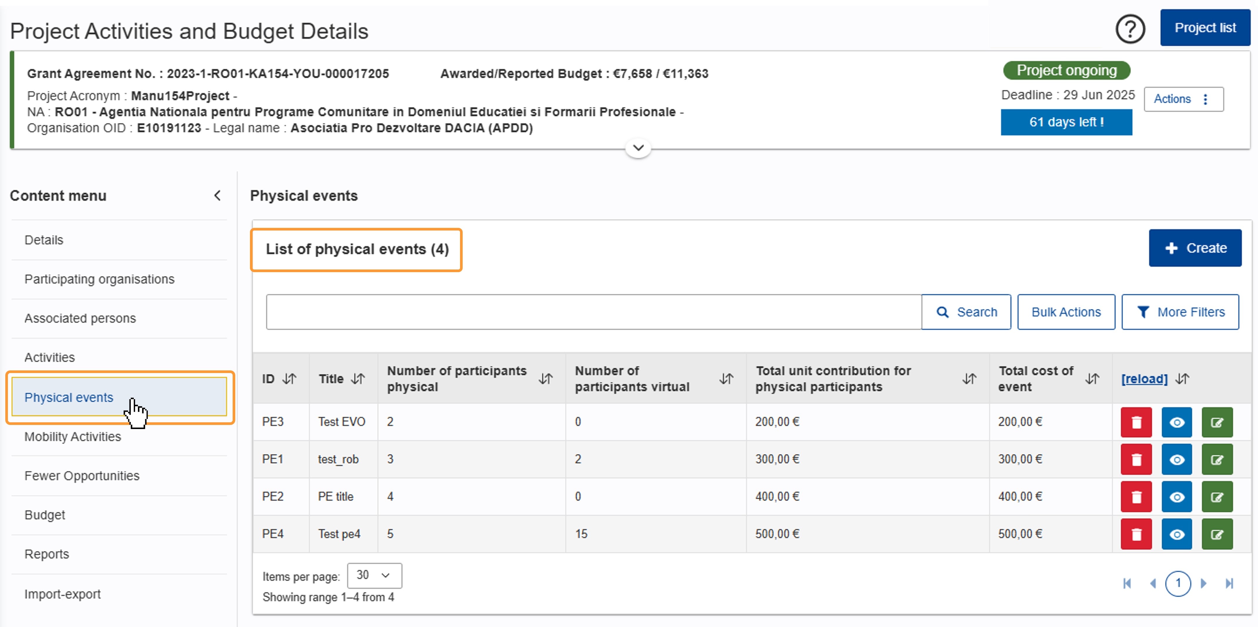Edit physical event PE3
1258x627 pixels.
tap(1217, 422)
